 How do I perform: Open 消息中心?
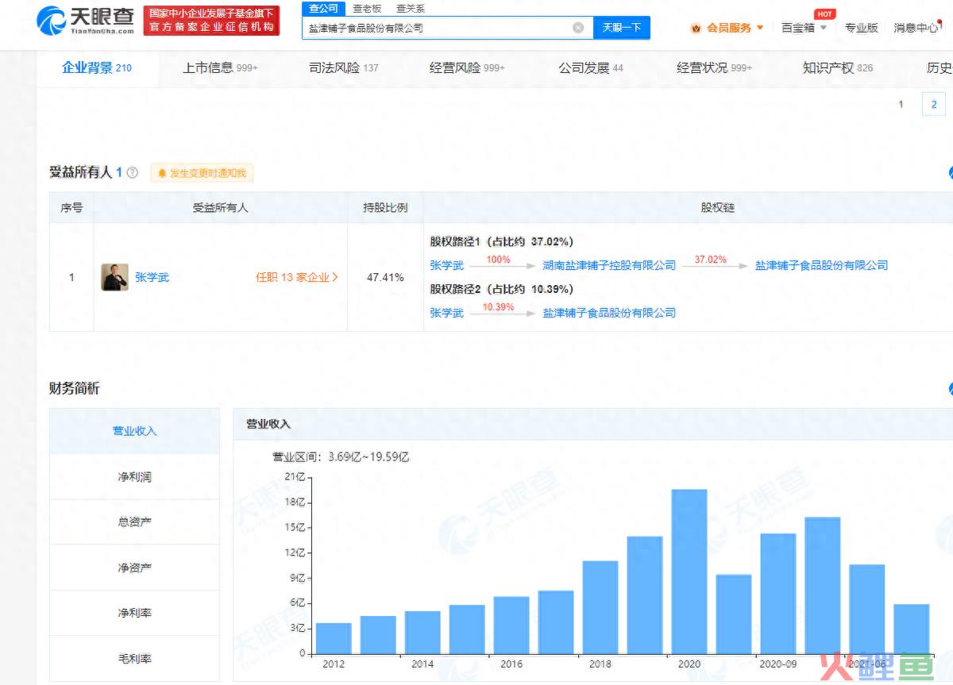916,28
